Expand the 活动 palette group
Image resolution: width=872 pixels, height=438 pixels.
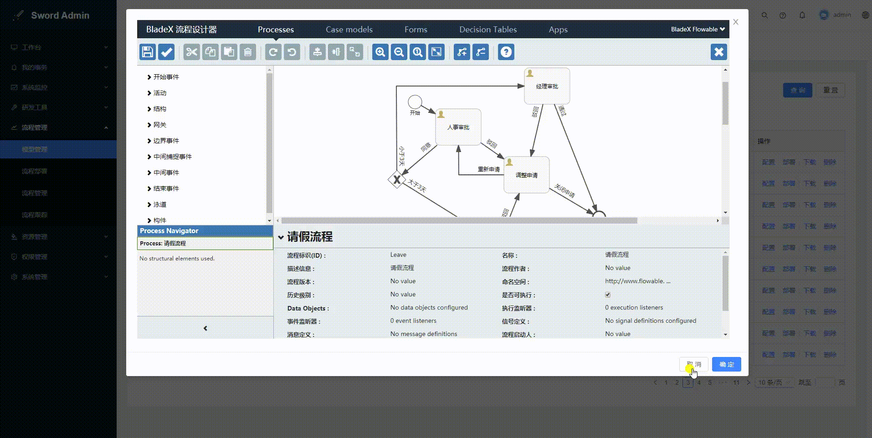click(157, 93)
